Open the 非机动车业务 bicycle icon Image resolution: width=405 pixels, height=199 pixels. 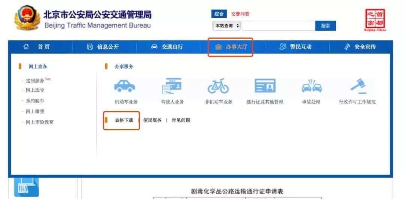tap(218, 86)
